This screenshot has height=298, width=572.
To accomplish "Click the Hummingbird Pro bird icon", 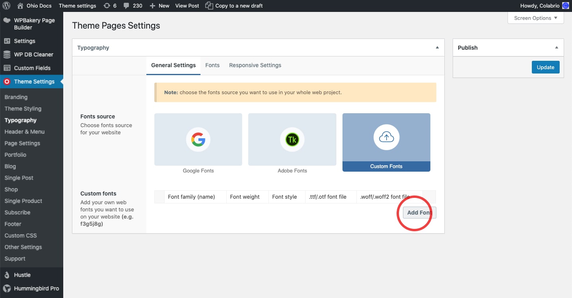I will click(x=7, y=288).
